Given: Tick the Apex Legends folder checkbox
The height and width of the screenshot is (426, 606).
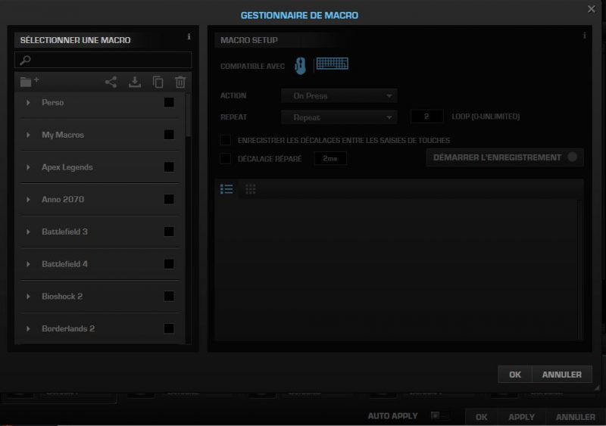Looking at the screenshot, I should [169, 167].
